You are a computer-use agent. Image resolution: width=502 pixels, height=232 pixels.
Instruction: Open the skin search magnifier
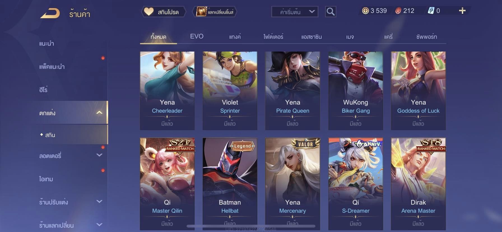coord(331,12)
